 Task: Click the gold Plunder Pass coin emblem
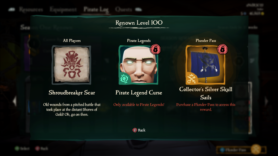coord(256,149)
